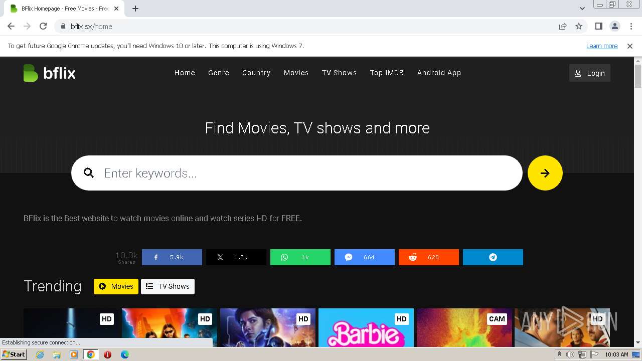642x361 pixels.
Task: Close the BFlix Homepage tab
Action: (x=116, y=9)
